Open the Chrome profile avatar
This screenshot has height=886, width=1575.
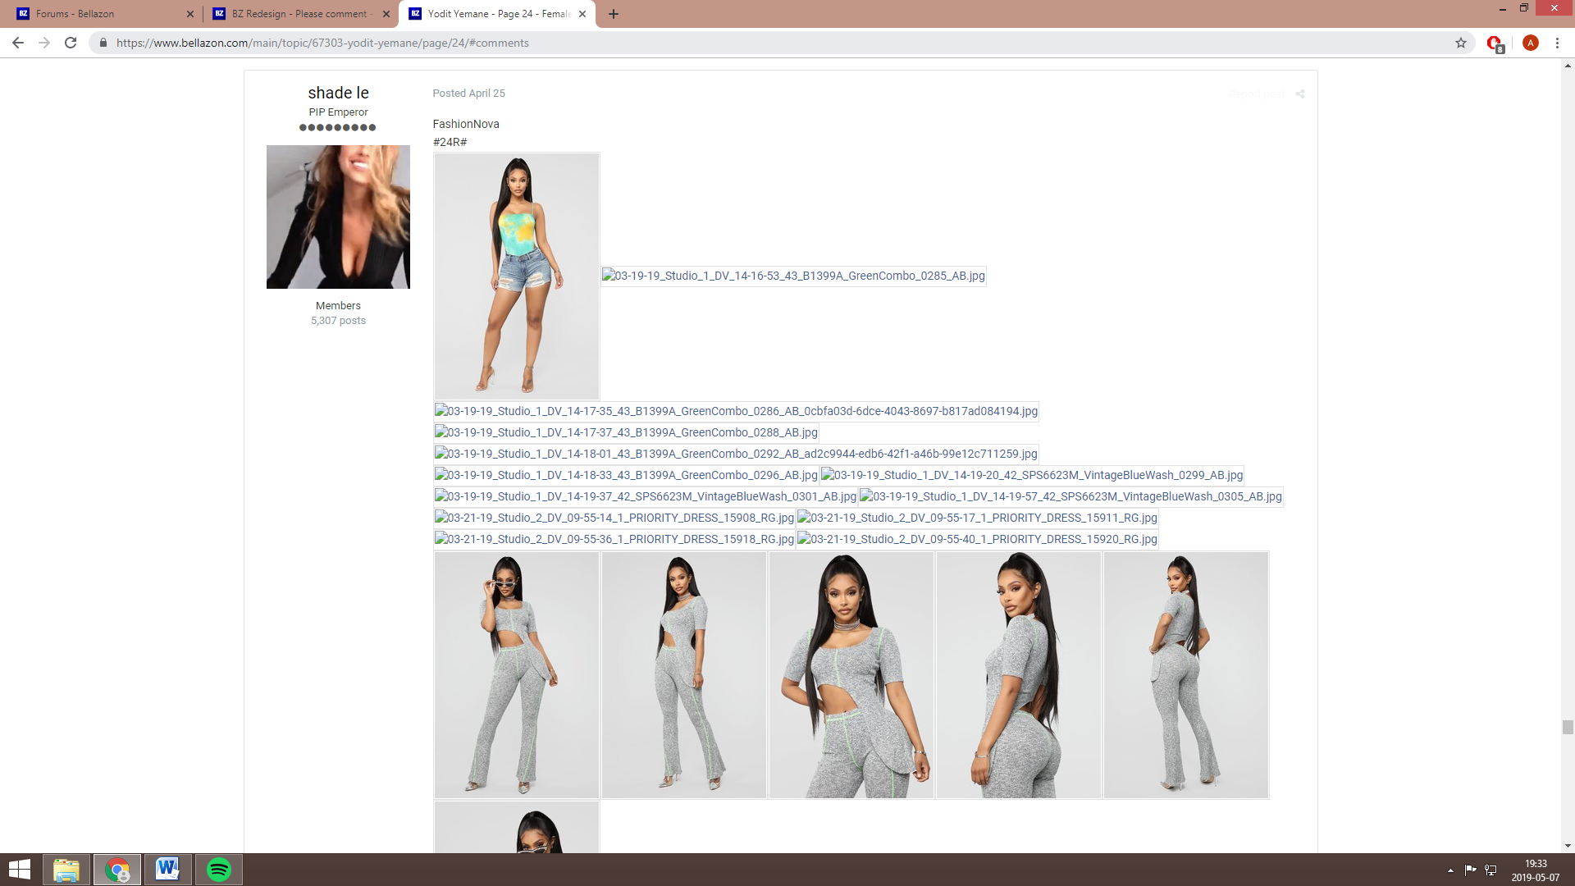click(1530, 43)
